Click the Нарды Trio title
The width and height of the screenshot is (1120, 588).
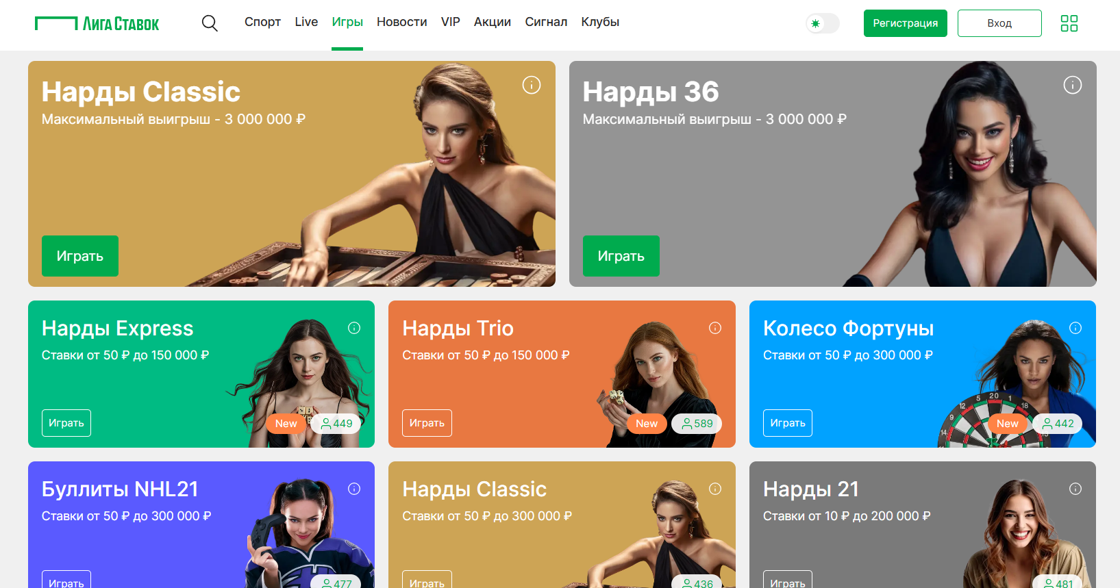tap(458, 329)
